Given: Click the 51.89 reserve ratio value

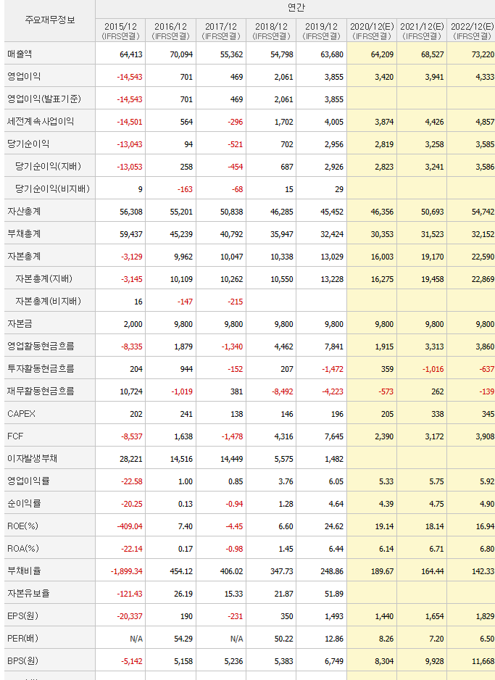Looking at the screenshot, I should click(334, 594).
